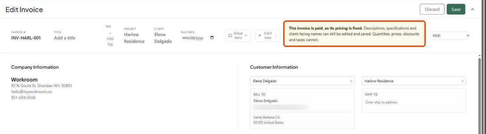Click the 30 N Gould St address line
The height and width of the screenshot is (134, 486).
click(42, 86)
